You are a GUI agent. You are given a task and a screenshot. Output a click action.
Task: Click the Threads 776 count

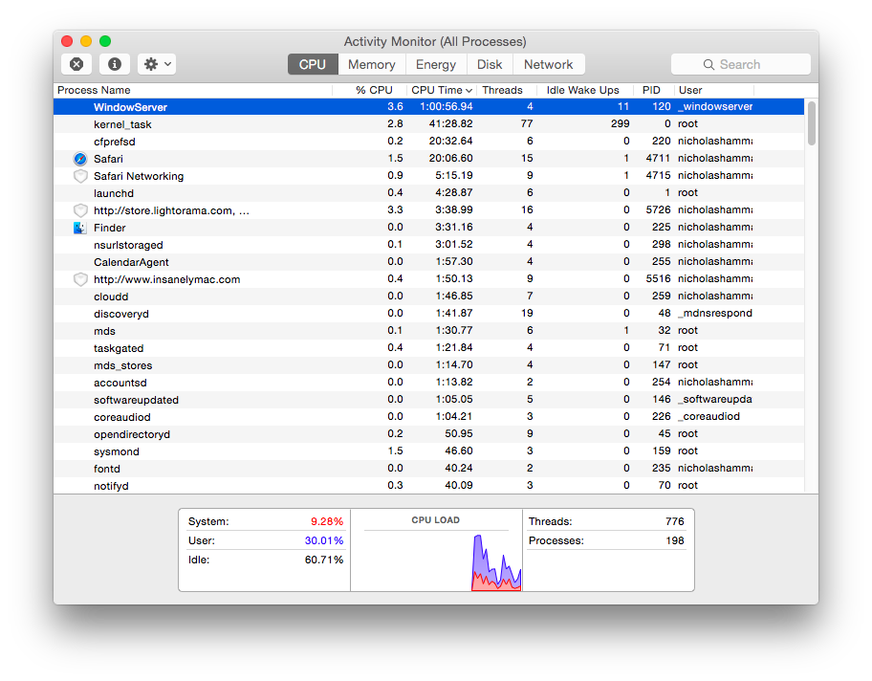point(675,522)
